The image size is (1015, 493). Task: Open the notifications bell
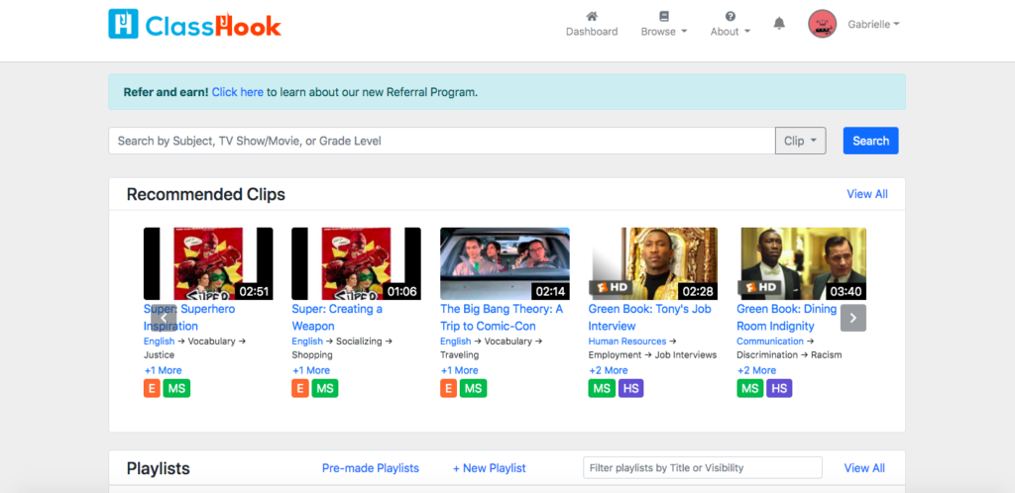pyautogui.click(x=779, y=24)
